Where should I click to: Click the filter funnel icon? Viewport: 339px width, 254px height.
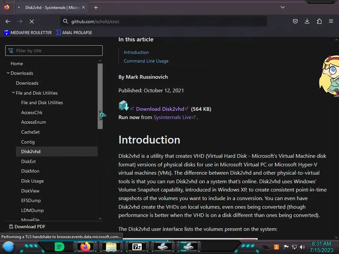pos(11,51)
